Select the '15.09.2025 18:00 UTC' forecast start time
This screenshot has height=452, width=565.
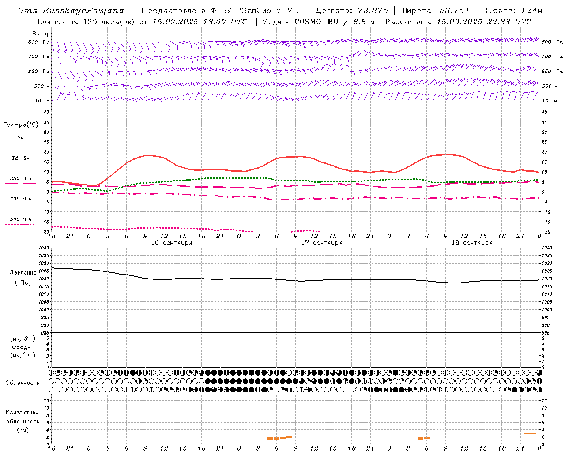200,22
